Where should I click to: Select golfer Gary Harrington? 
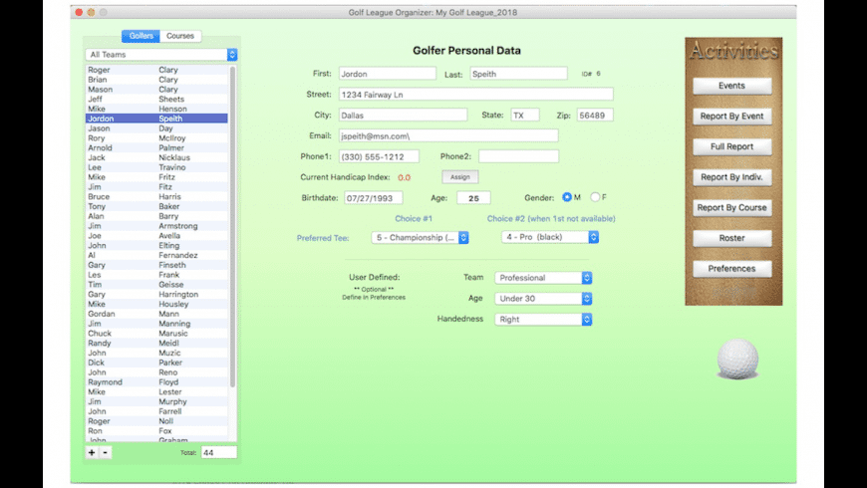point(156,295)
